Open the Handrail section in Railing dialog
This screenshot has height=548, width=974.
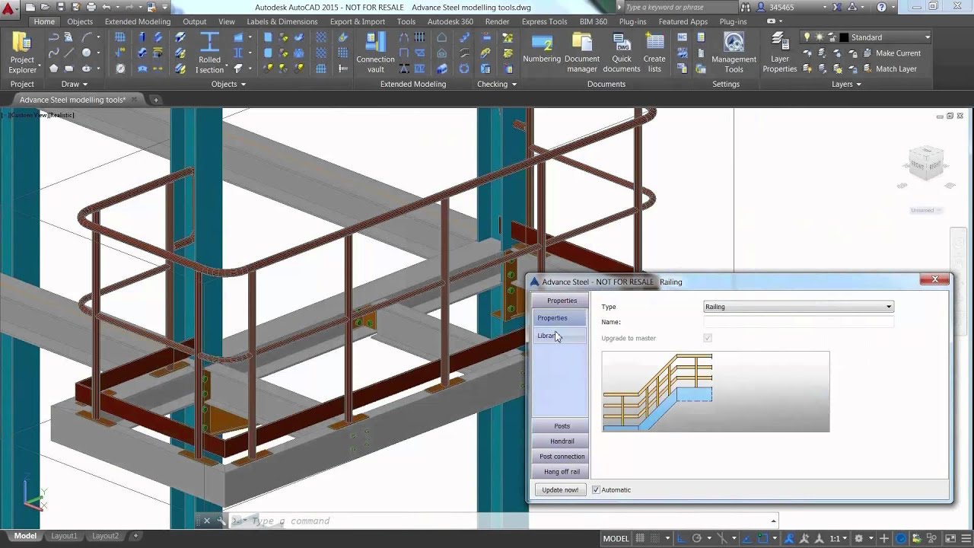point(562,441)
